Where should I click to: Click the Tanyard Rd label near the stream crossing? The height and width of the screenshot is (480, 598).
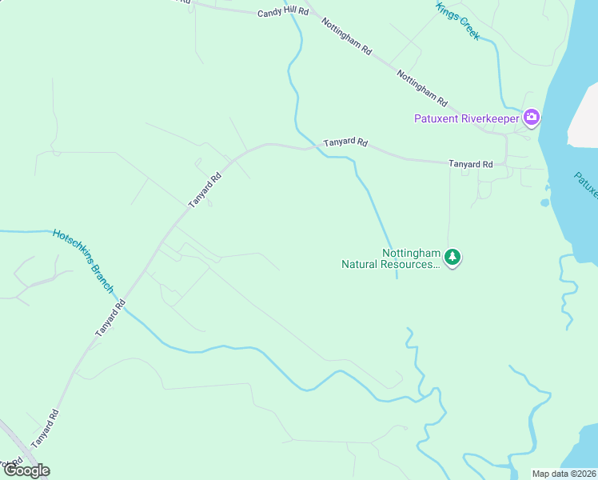pos(345,142)
